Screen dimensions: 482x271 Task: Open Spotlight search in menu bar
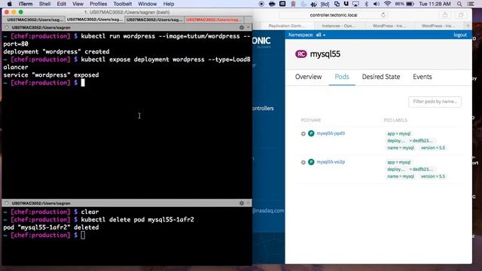pyautogui.click(x=459, y=4)
